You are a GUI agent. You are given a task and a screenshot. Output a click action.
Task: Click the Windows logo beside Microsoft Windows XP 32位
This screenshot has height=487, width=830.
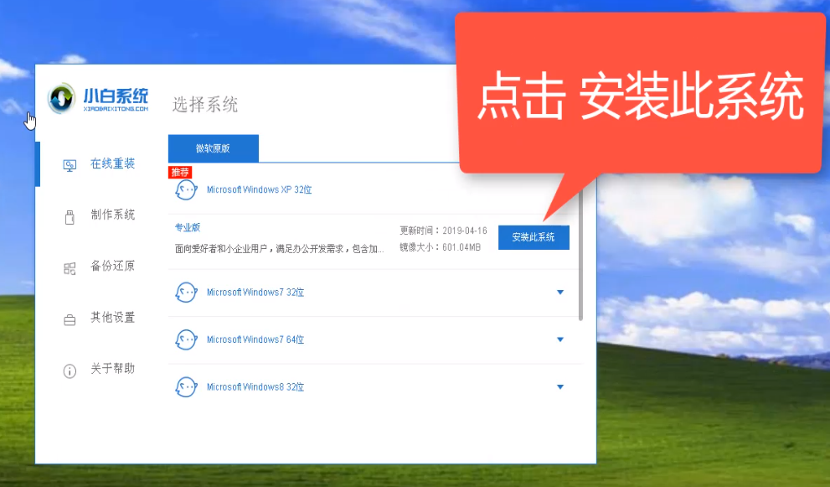coord(187,189)
